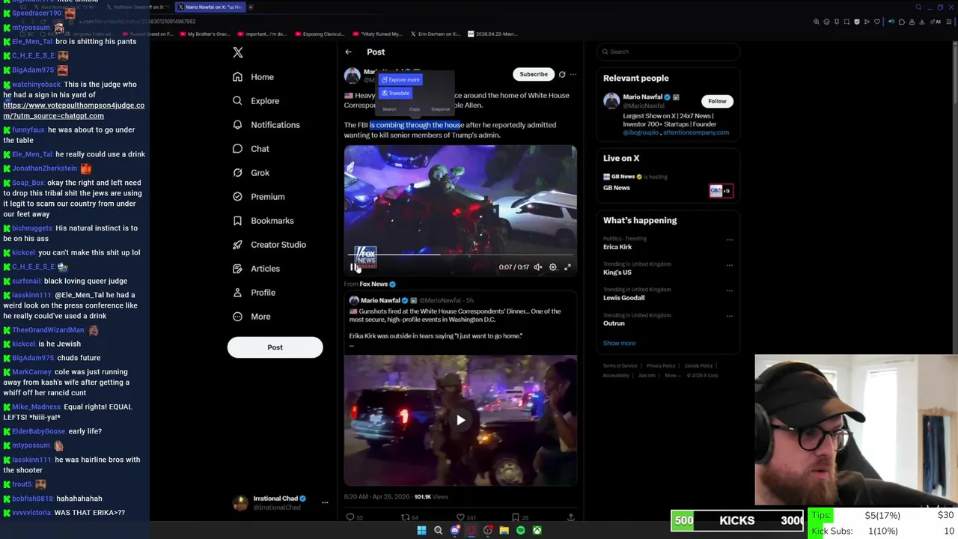Viewport: 958px width, 539px height.
Task: Open the Erica Kirk trending topic
Action: (617, 247)
